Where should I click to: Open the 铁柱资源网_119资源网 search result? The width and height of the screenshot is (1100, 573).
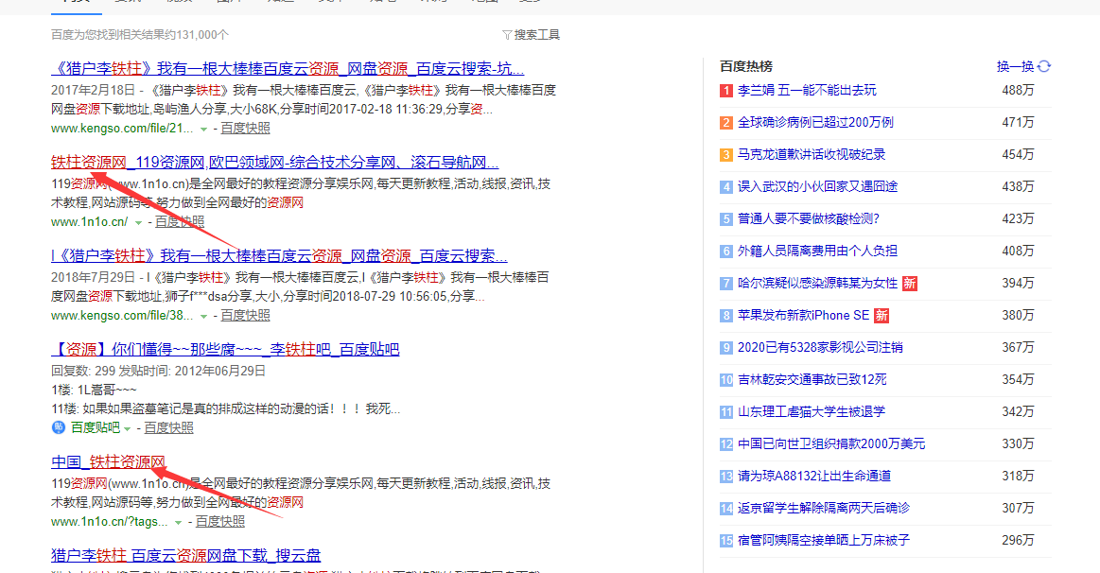274,163
